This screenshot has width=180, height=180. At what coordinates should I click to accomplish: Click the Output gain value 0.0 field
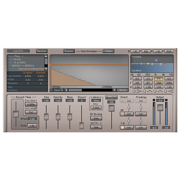tap(160, 101)
